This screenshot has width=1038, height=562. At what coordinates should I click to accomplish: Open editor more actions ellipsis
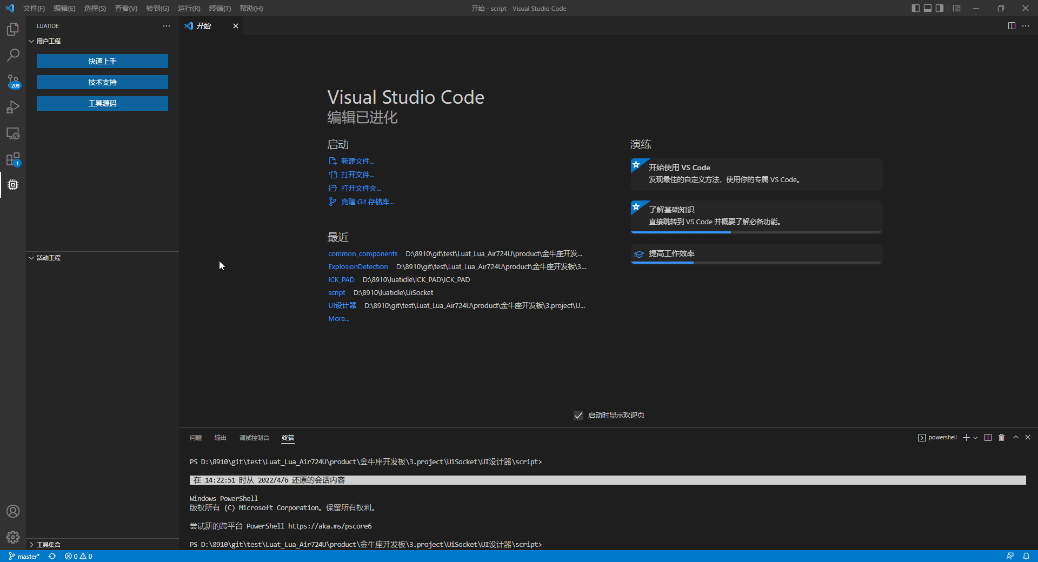click(x=1026, y=26)
